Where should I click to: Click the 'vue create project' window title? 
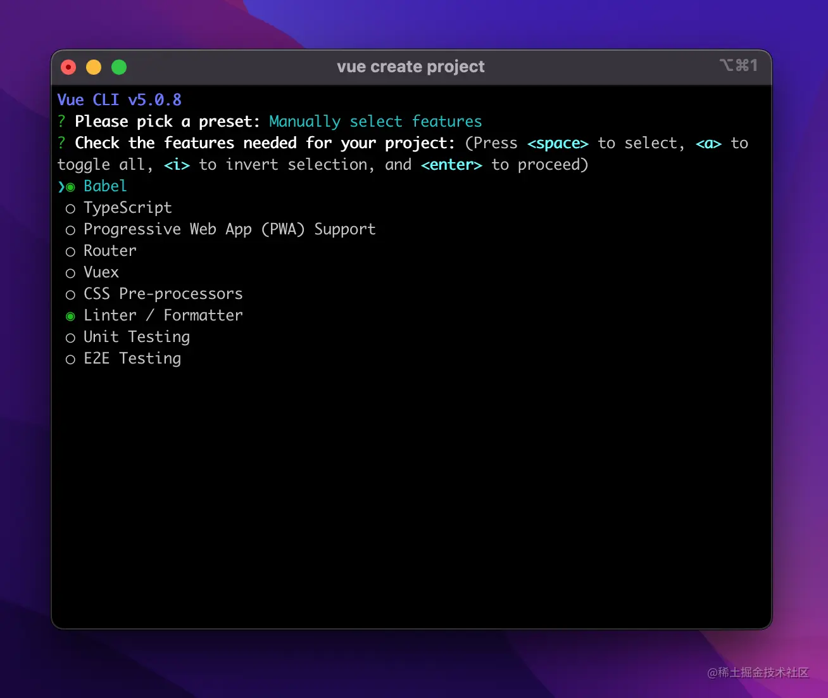(410, 67)
